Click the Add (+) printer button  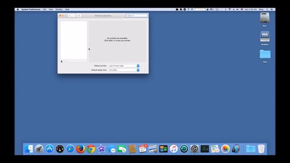point(62,61)
